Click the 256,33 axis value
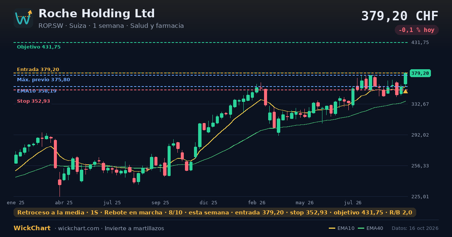Viewport: 452px width, 237px height. [420, 166]
